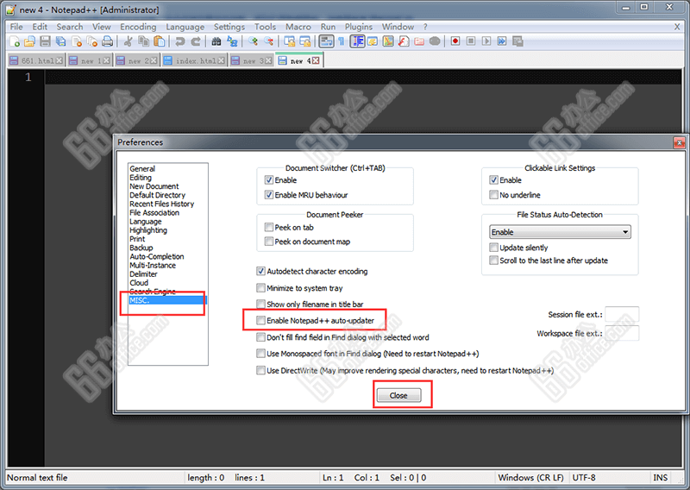This screenshot has width=690, height=490.
Task: Switch to the index.html tab
Action: coord(194,60)
